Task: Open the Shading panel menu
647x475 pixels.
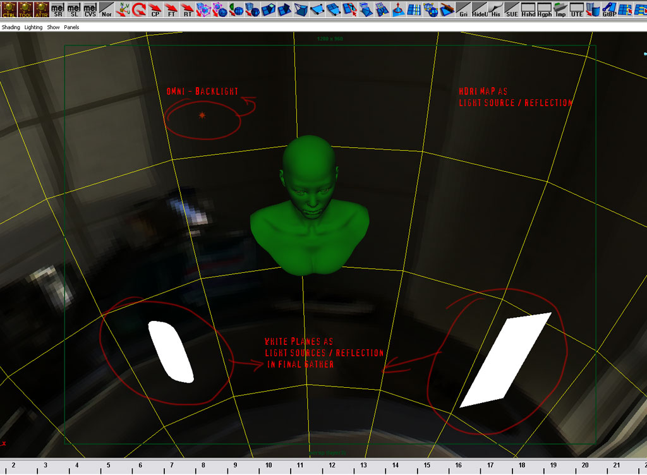Action: pyautogui.click(x=11, y=27)
